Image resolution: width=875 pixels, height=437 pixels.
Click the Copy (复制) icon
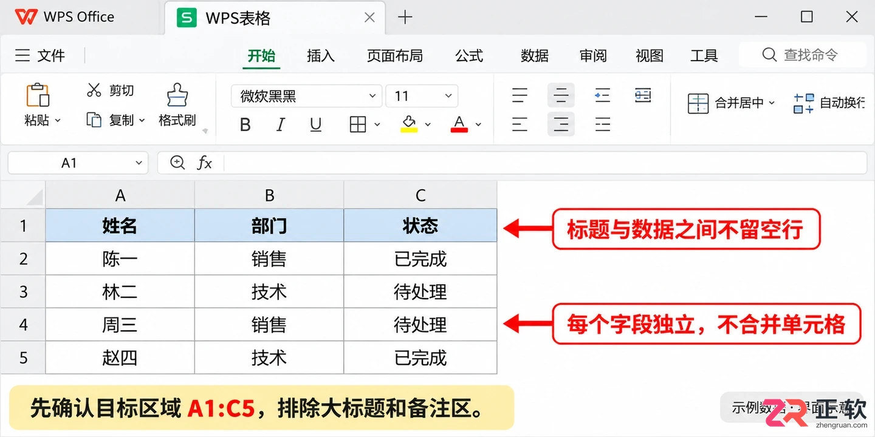(94, 120)
